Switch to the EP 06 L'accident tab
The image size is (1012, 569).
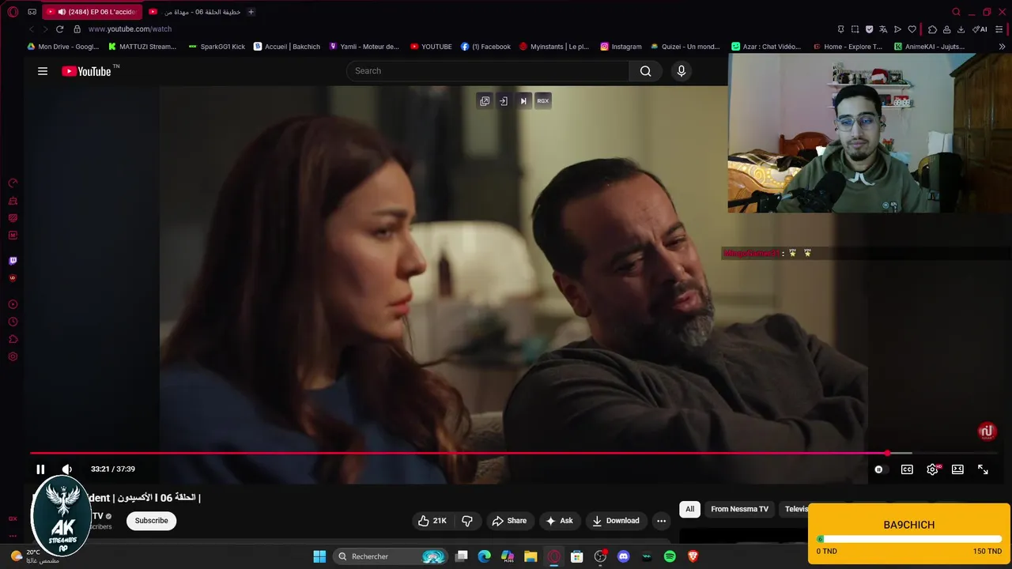click(x=93, y=12)
